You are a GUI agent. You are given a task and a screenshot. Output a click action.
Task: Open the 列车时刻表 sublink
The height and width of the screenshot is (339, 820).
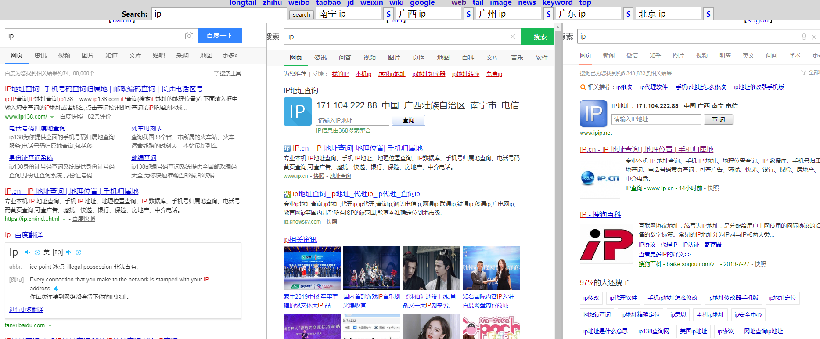[147, 128]
